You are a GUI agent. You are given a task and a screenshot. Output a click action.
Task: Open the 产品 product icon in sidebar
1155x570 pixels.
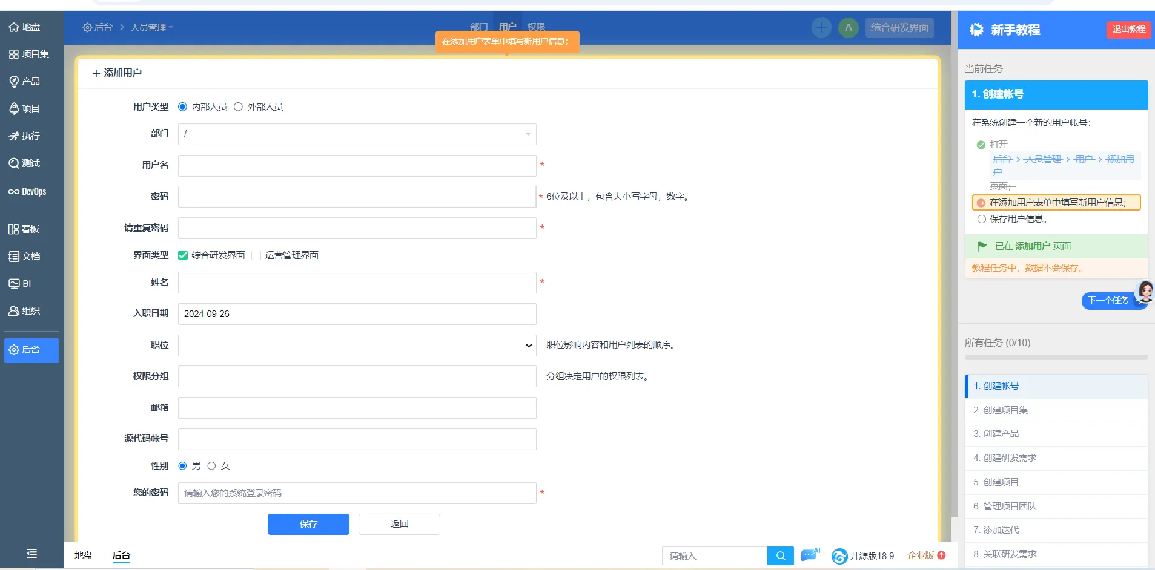14,82
